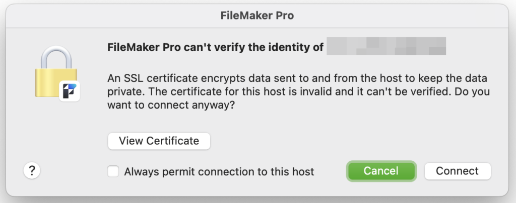Click the blurred host name in the heading
Screen dimensions: 516x203
pyautogui.click(x=386, y=46)
